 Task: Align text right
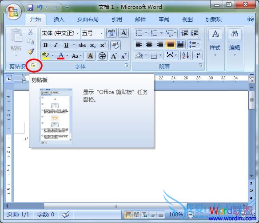coord(160,44)
